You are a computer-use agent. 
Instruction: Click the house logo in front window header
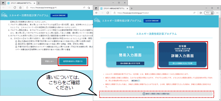97,20
